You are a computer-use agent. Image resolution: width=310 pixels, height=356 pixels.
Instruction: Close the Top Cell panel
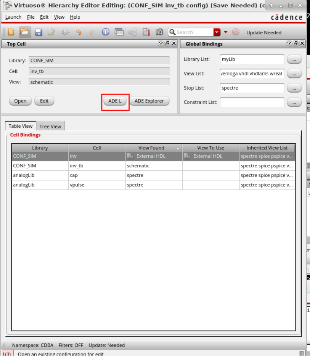click(174, 44)
